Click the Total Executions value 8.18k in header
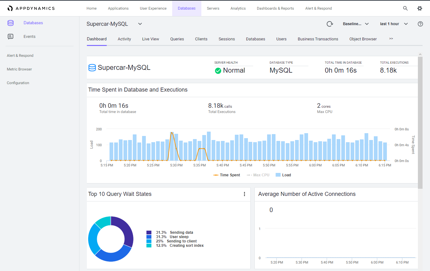The width and height of the screenshot is (430, 271). [x=388, y=70]
